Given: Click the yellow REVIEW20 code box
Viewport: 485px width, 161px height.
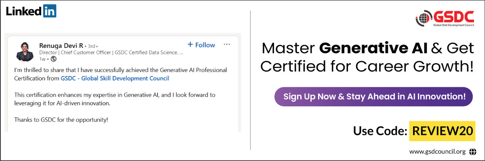Looking at the screenshot, I should click(x=442, y=131).
